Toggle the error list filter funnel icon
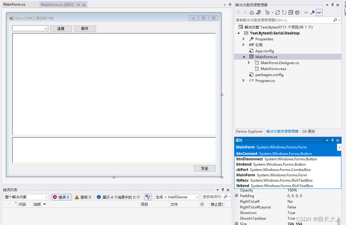346x225 pixels. tap(148, 197)
